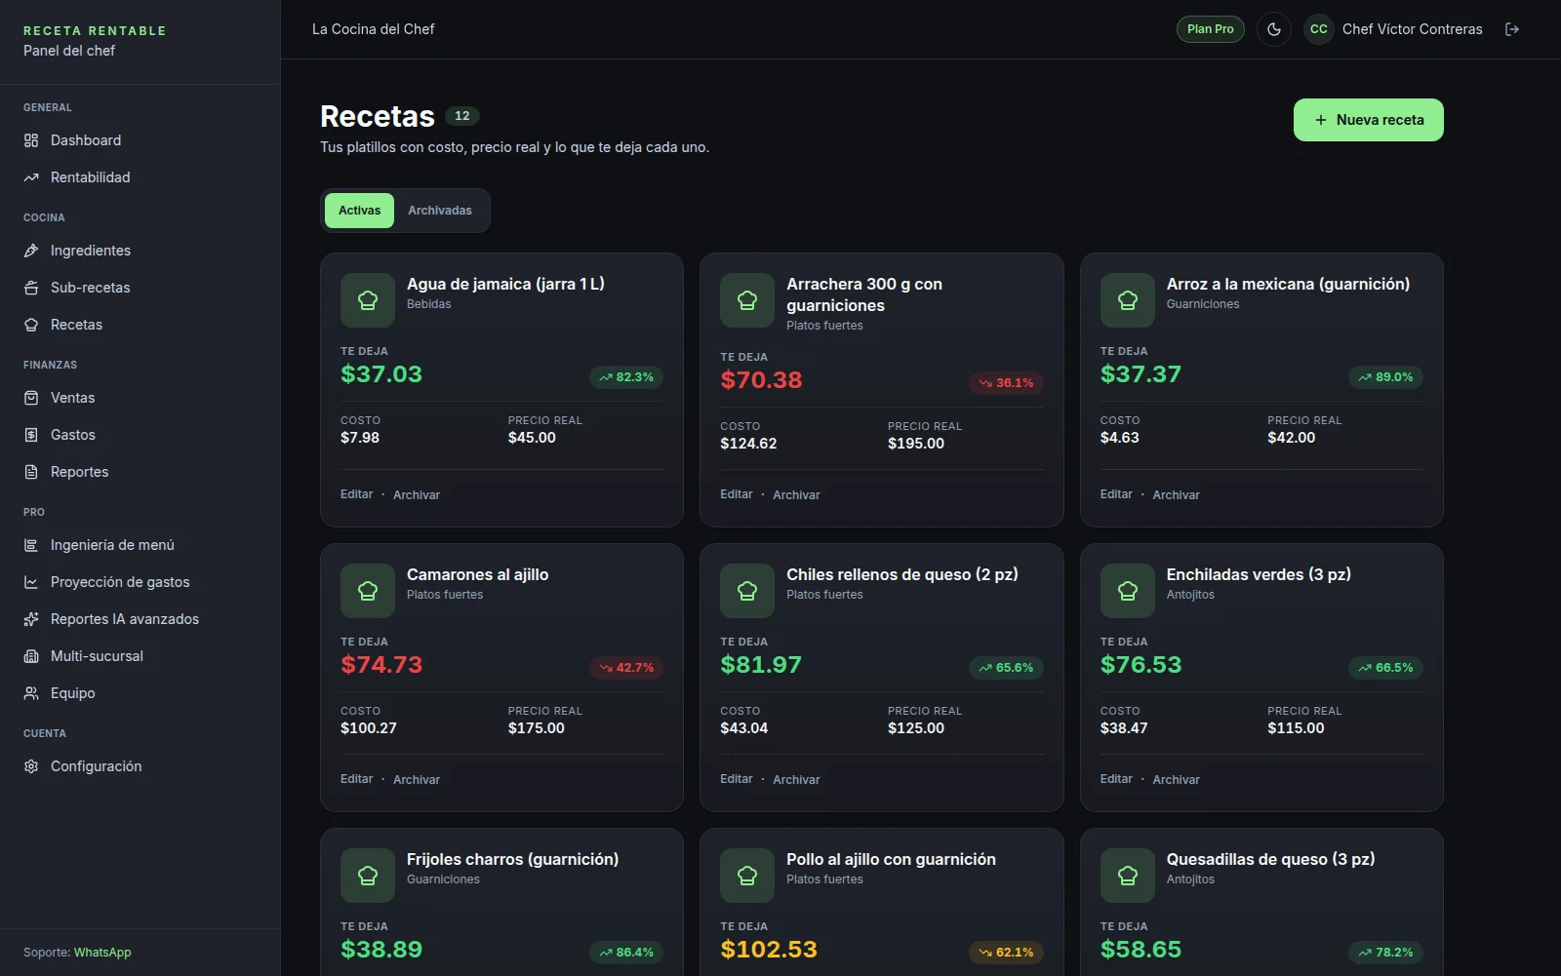Open Ventas bag icon

(x=31, y=398)
